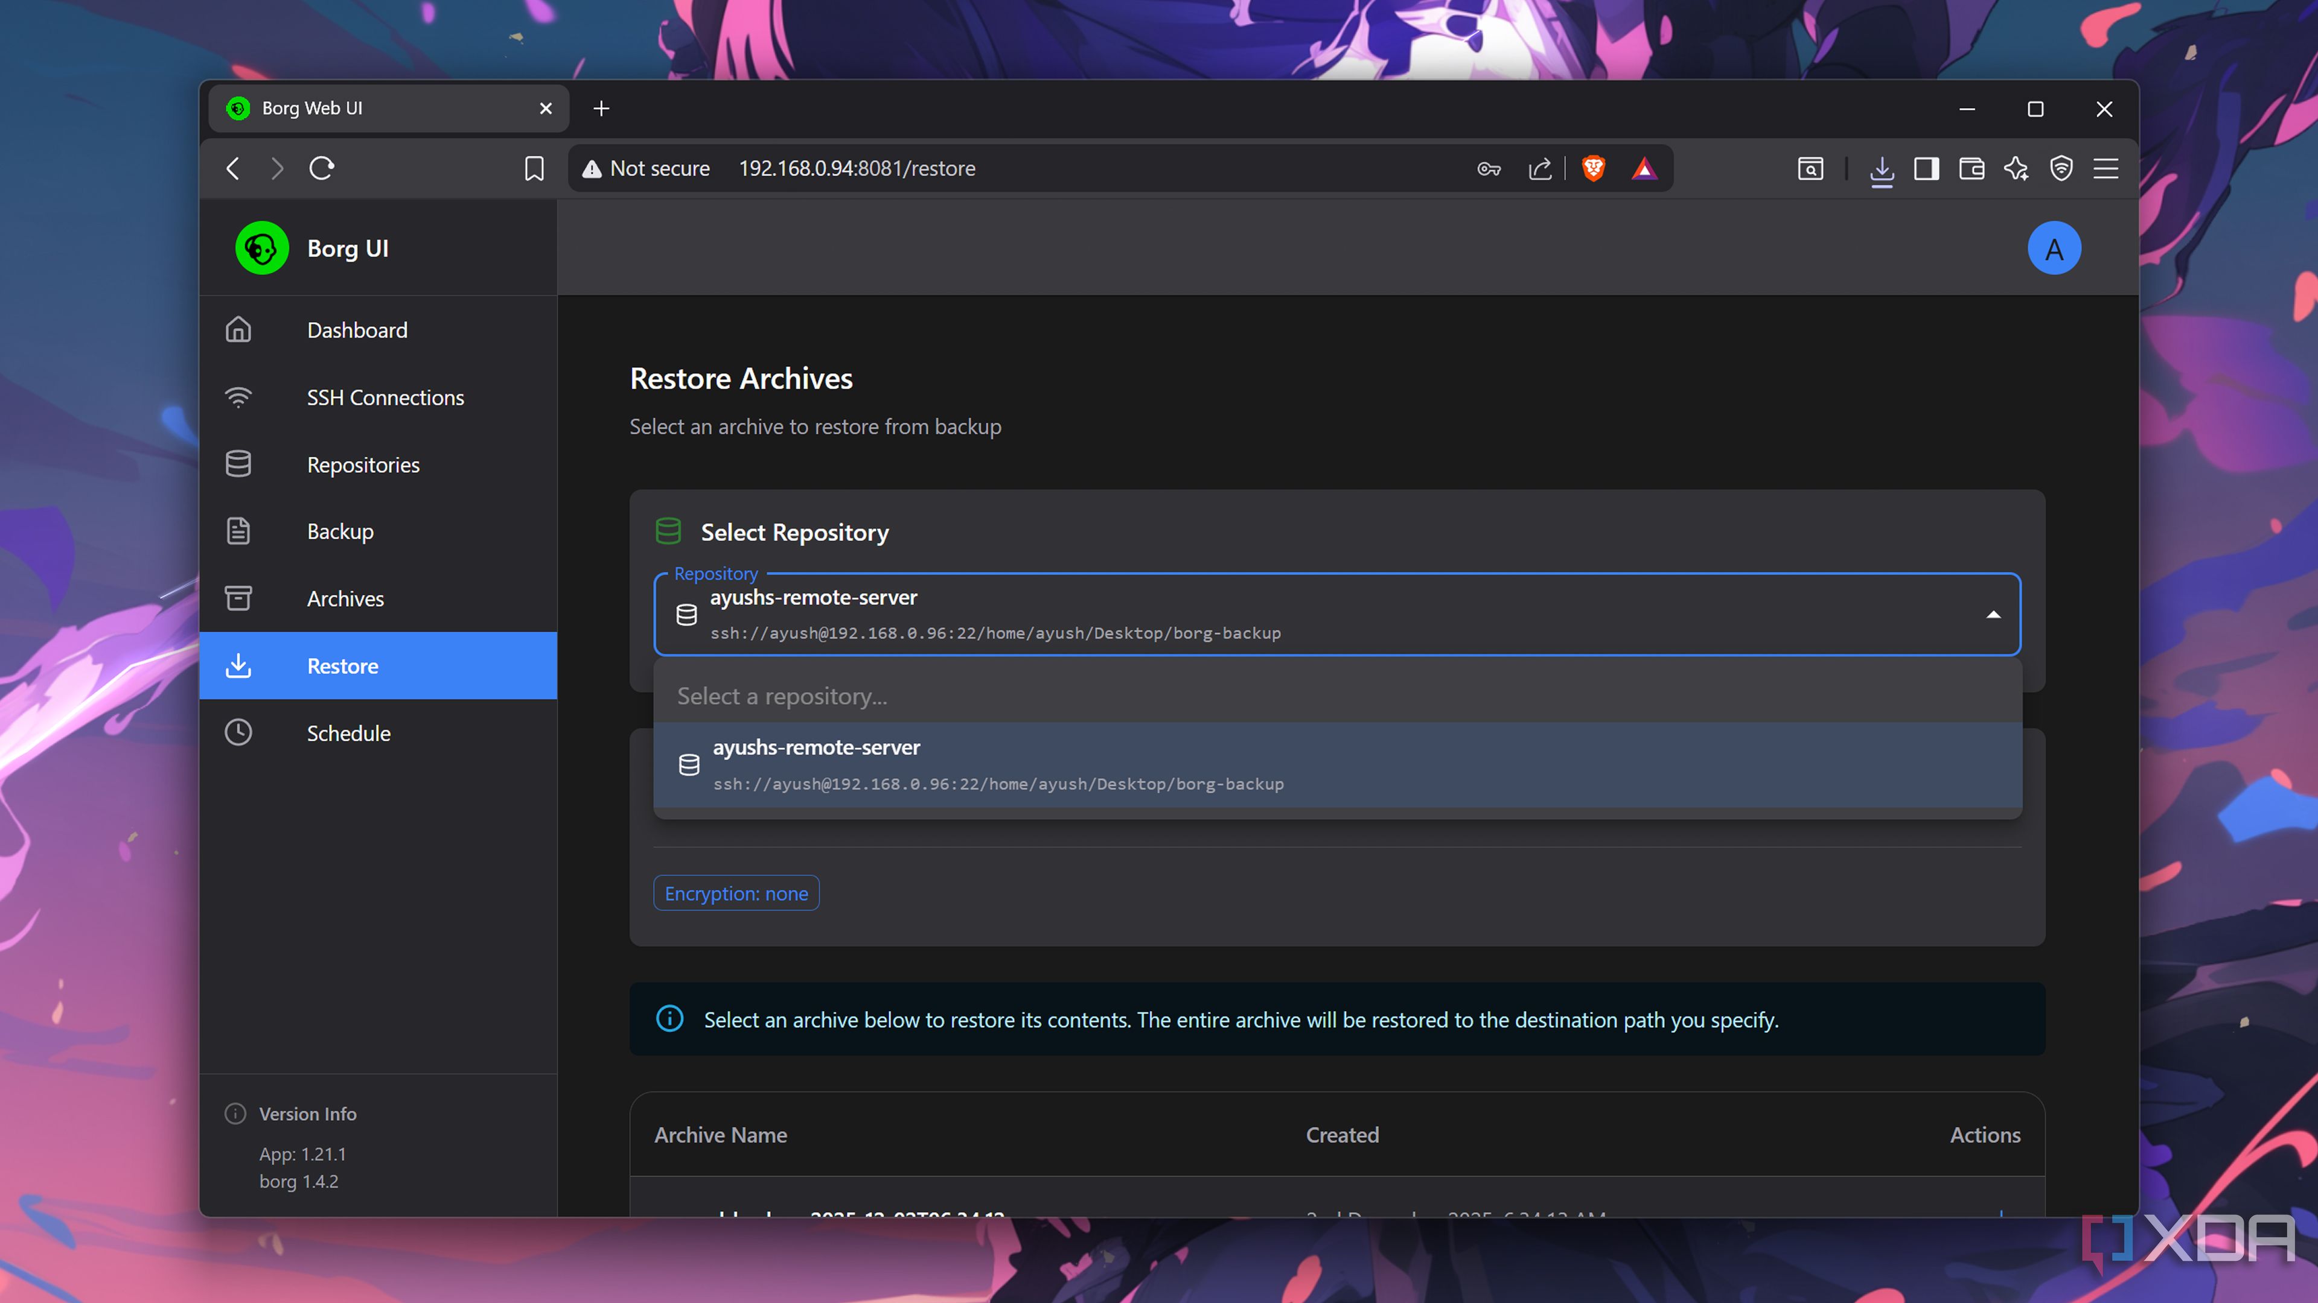
Task: Click the Created column header
Action: coord(1342,1135)
